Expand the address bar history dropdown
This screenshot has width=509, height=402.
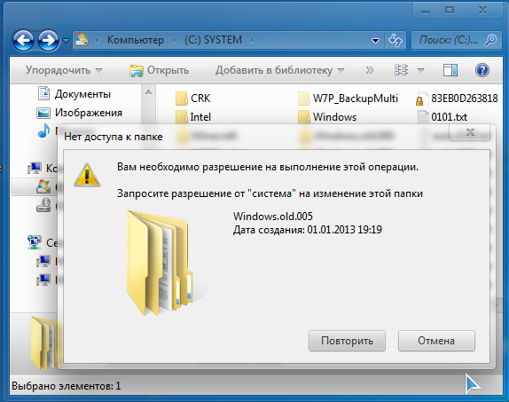376,41
